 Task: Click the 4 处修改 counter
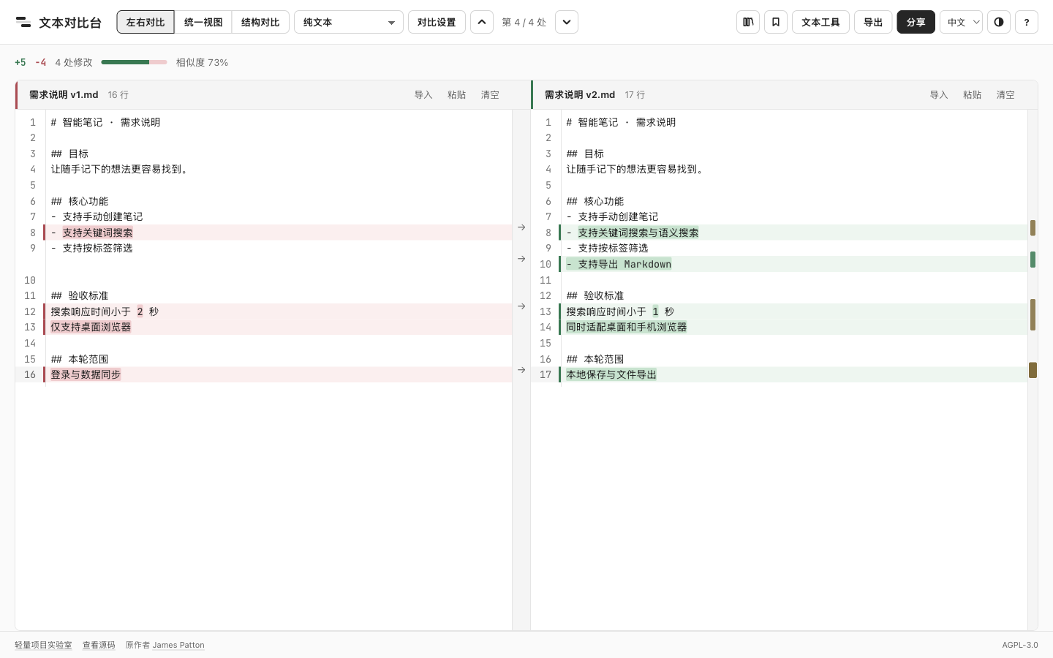pyautogui.click(x=74, y=62)
